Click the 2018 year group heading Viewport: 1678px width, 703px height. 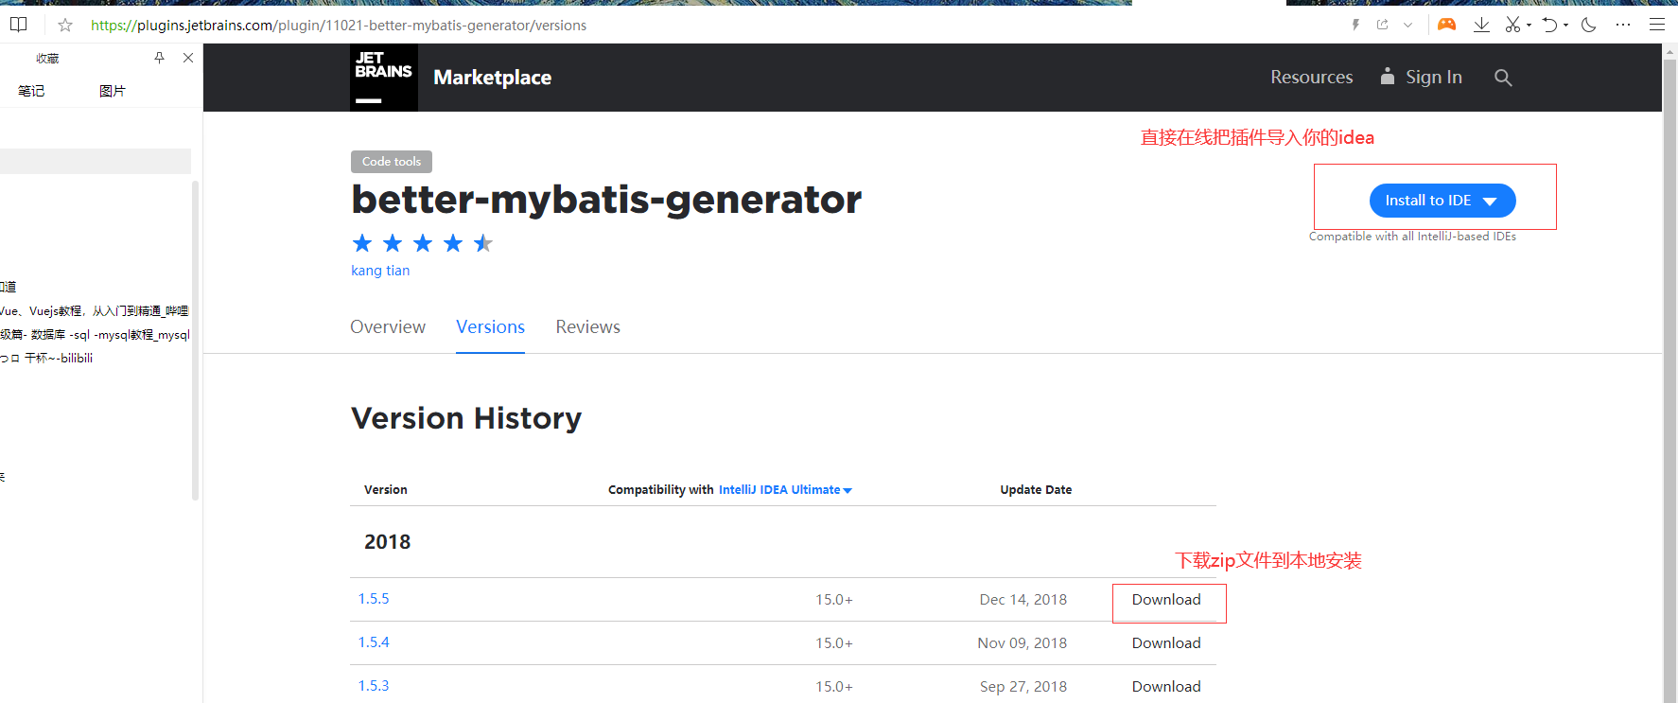click(388, 542)
